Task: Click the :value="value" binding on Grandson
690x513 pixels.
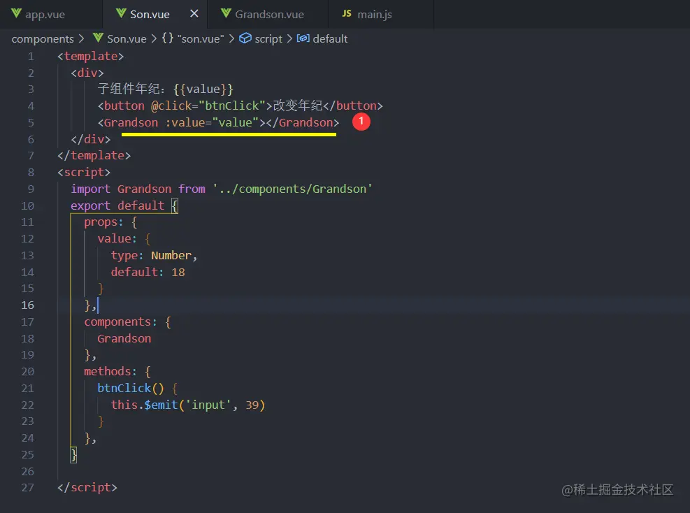Action: click(212, 123)
